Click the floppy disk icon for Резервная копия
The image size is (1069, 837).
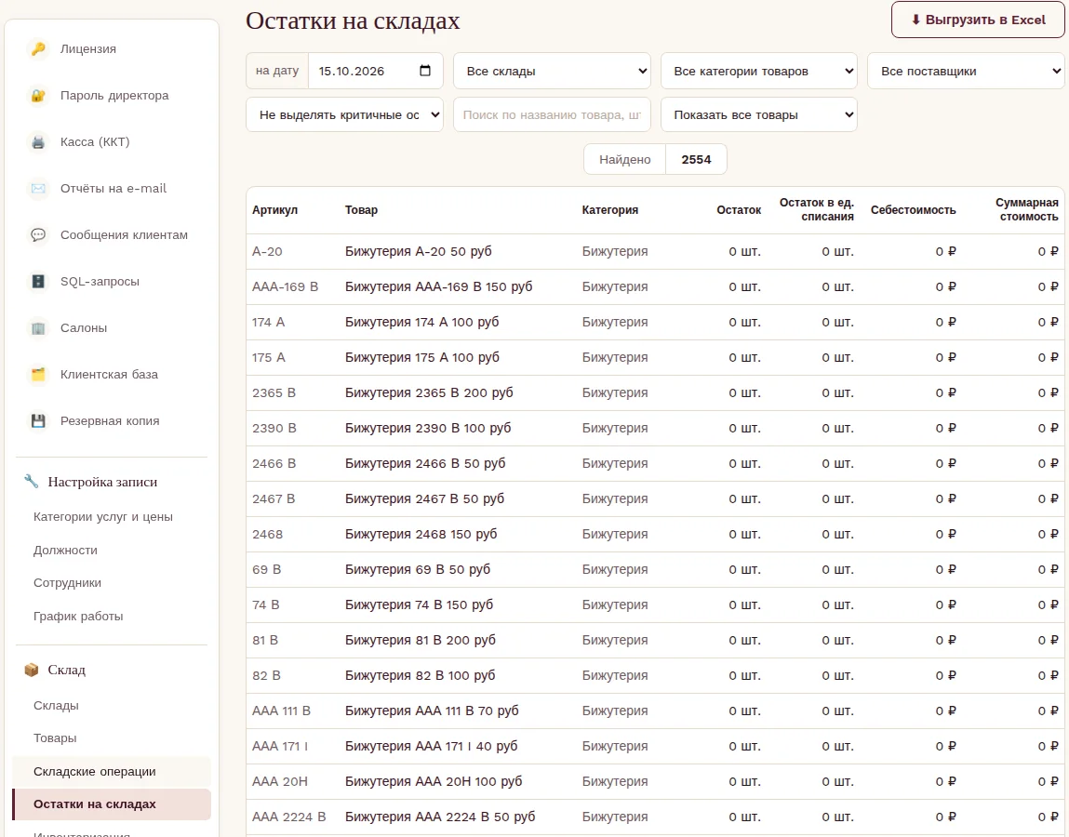38,420
